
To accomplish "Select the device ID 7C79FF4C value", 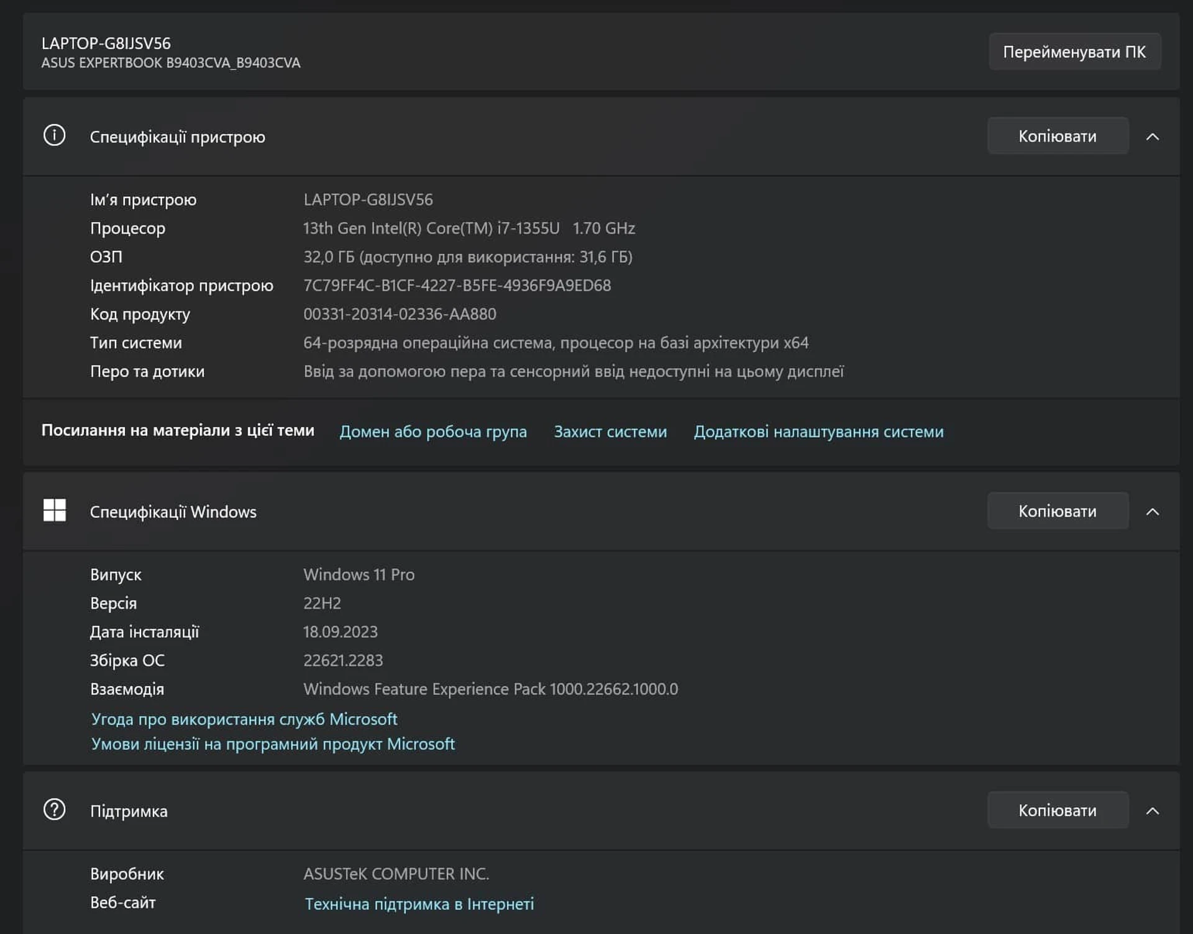I will pyautogui.click(x=457, y=286).
